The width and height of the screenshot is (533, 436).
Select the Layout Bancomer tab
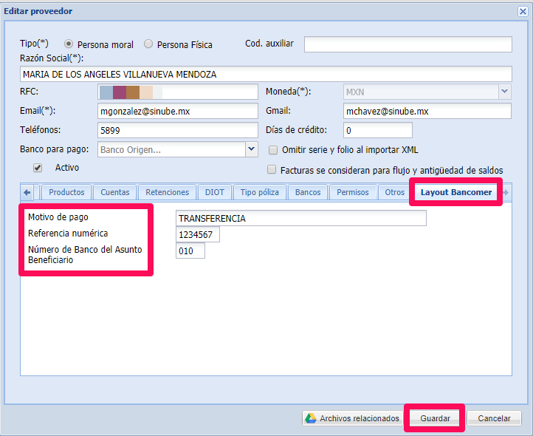pos(455,192)
